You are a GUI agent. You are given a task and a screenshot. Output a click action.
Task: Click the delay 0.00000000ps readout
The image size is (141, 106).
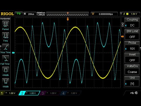[104, 14]
